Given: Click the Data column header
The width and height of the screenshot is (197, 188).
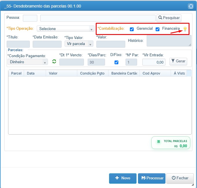Looking at the screenshot, I should (x=35, y=73).
